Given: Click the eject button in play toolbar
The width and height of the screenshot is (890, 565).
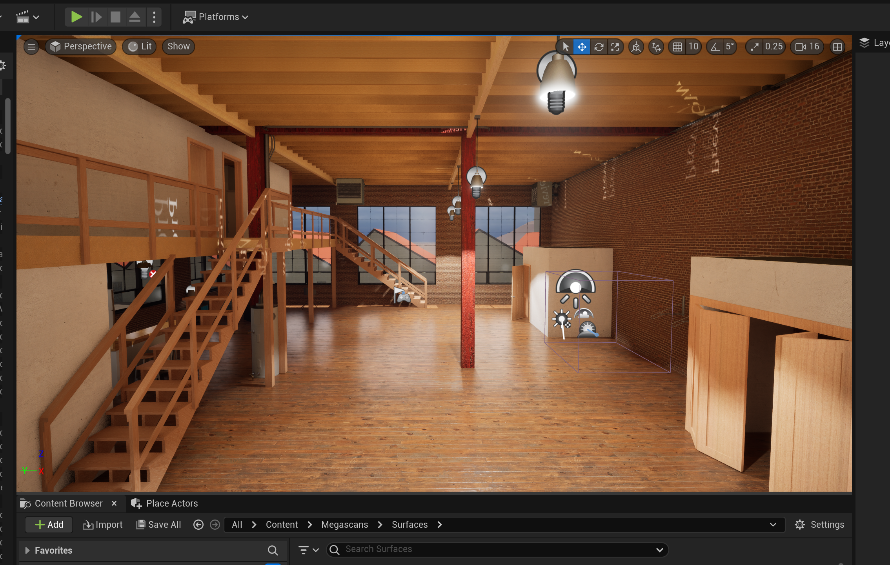Looking at the screenshot, I should (x=135, y=17).
